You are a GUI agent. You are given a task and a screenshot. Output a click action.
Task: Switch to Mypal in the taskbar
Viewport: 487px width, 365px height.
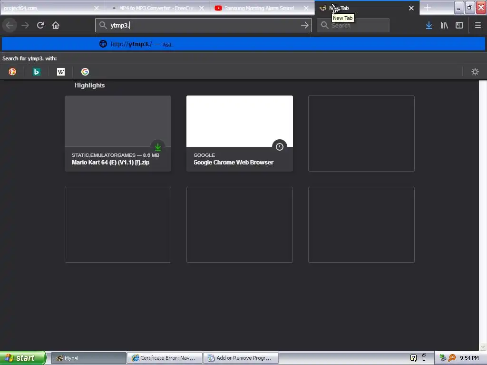pyautogui.click(x=88, y=358)
